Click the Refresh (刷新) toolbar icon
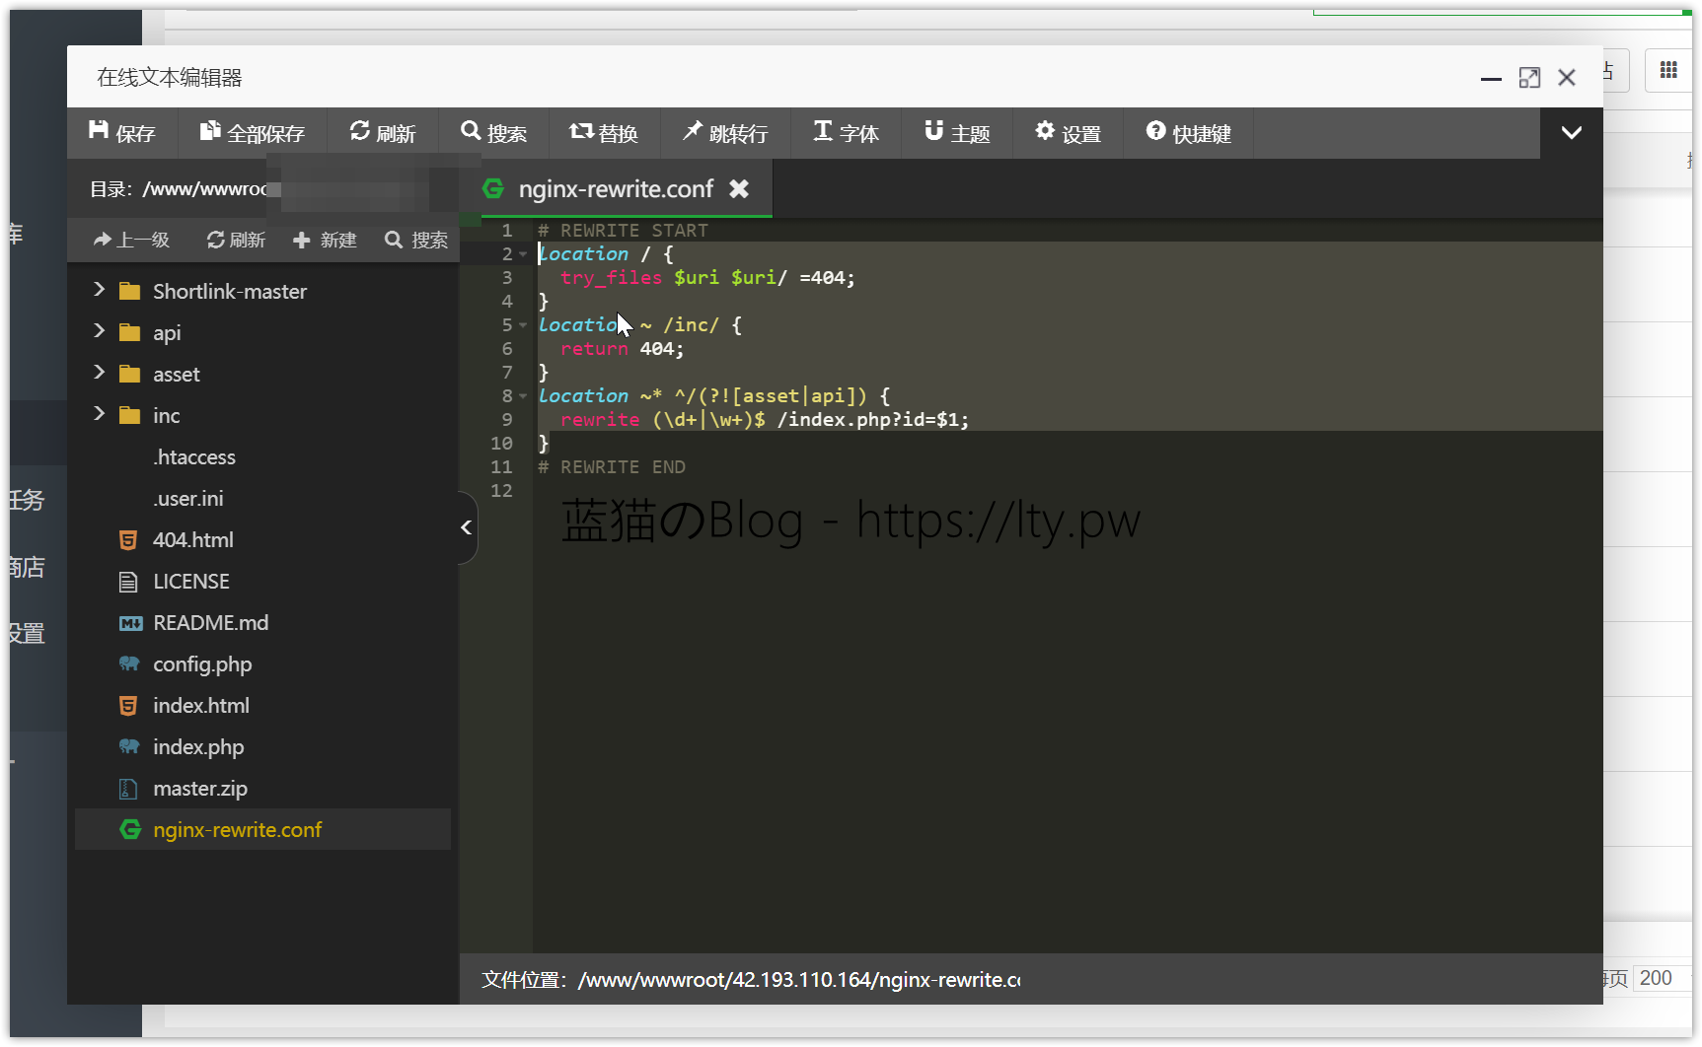The width and height of the screenshot is (1702, 1047). click(360, 131)
